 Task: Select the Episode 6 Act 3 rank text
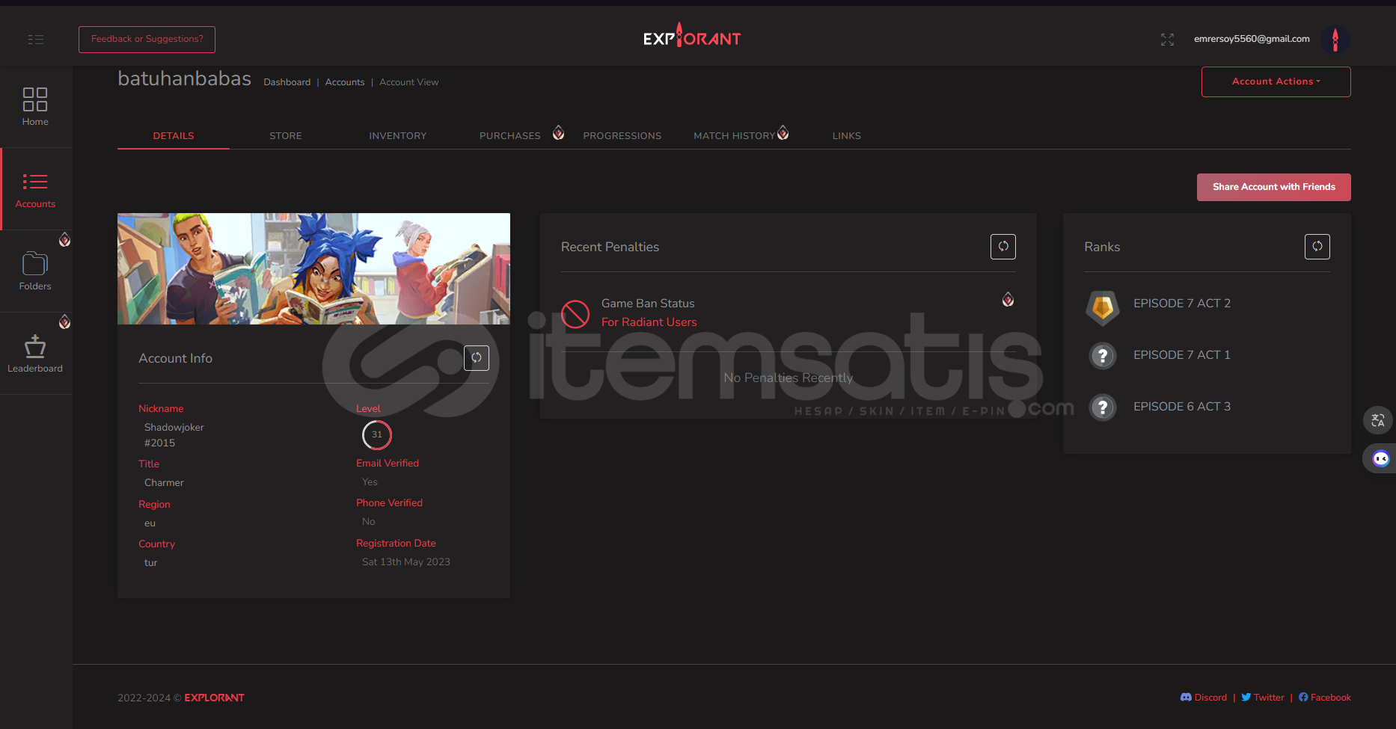point(1182,407)
